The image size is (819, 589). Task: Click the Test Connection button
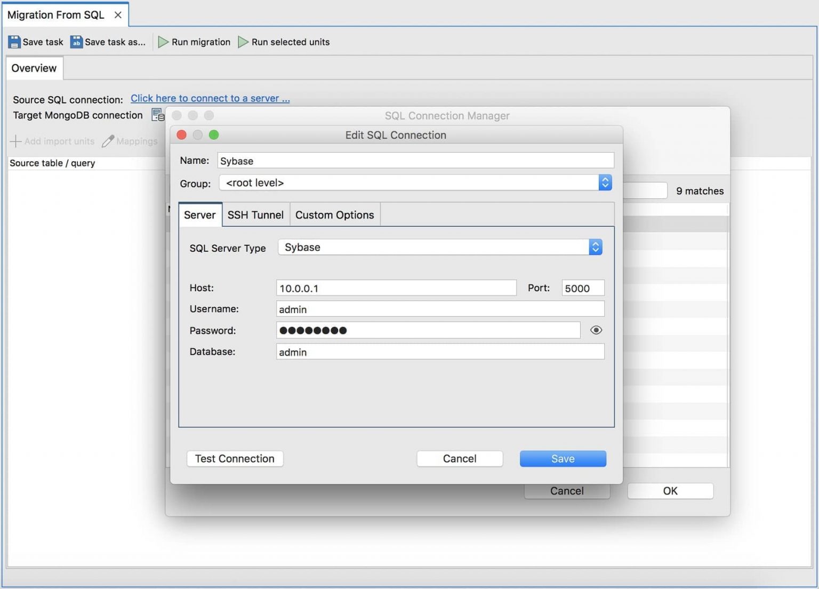[235, 458]
